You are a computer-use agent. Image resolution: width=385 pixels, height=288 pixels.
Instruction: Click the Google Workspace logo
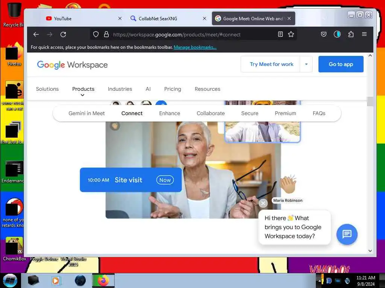point(73,64)
